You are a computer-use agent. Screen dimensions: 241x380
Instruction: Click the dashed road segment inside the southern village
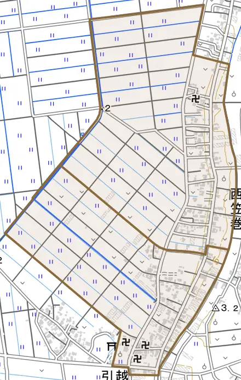click(x=169, y=273)
